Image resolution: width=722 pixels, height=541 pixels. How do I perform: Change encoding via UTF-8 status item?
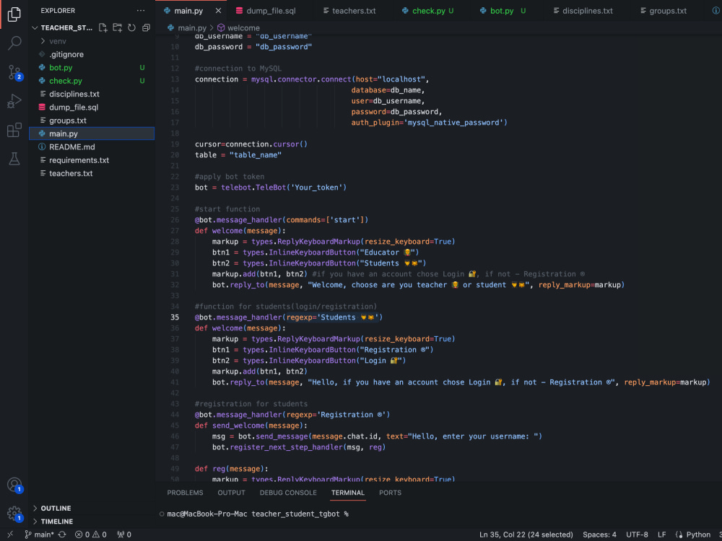coord(637,534)
